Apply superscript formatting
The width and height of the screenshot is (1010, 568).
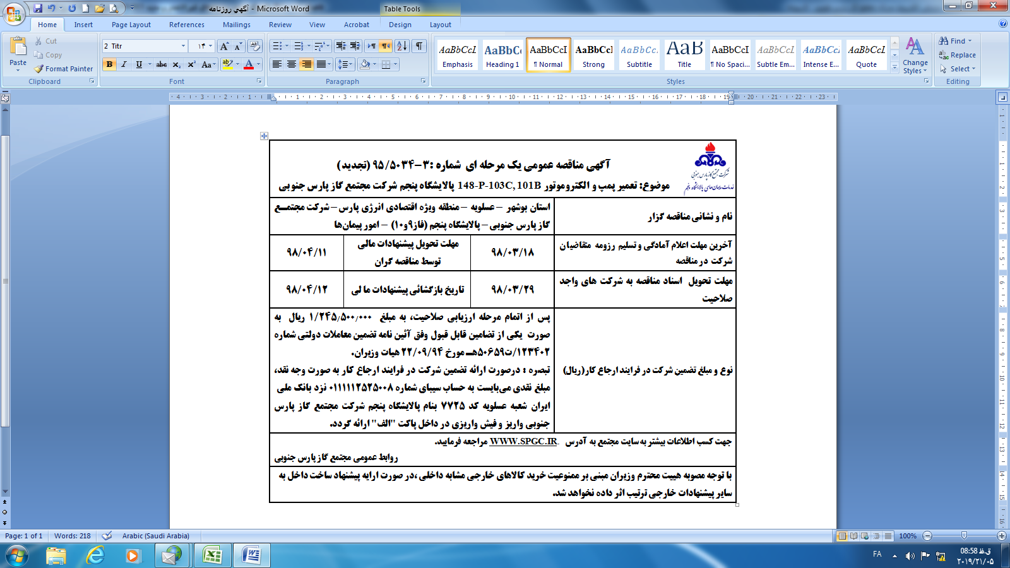tap(191, 64)
